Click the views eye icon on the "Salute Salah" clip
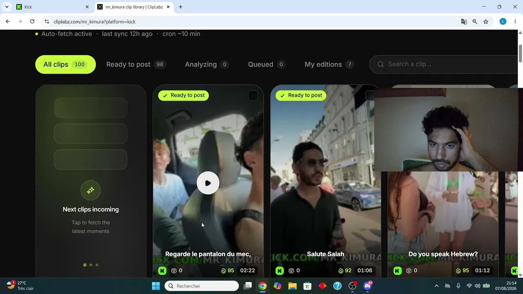 click(x=291, y=271)
